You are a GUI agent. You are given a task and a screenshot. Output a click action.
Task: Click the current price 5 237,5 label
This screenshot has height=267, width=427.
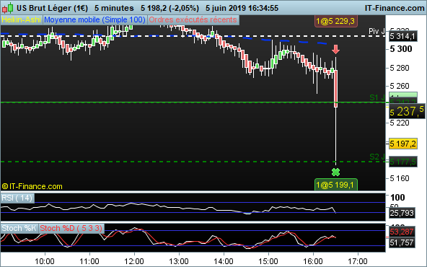click(407, 111)
